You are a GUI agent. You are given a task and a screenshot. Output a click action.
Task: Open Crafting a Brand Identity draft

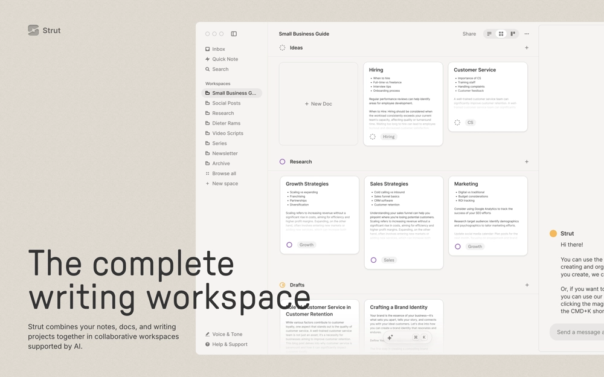coord(403,326)
